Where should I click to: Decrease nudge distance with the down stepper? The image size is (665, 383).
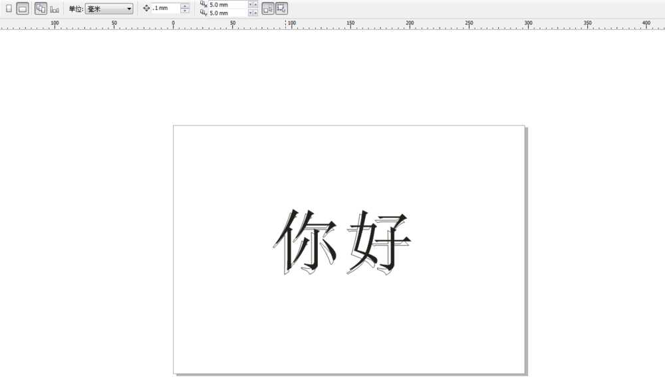185,11
